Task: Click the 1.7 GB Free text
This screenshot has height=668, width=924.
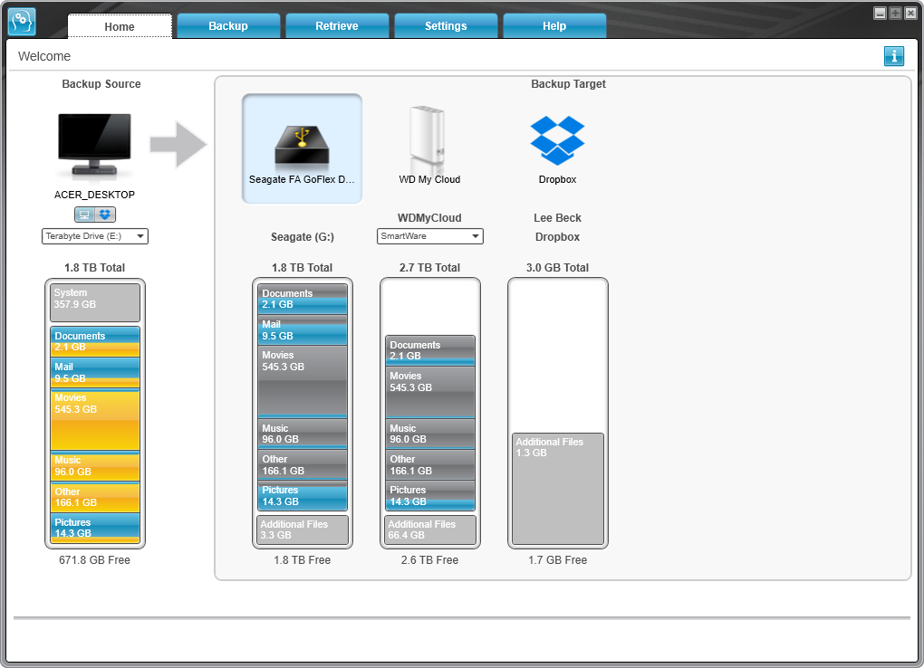Action: coord(557,560)
